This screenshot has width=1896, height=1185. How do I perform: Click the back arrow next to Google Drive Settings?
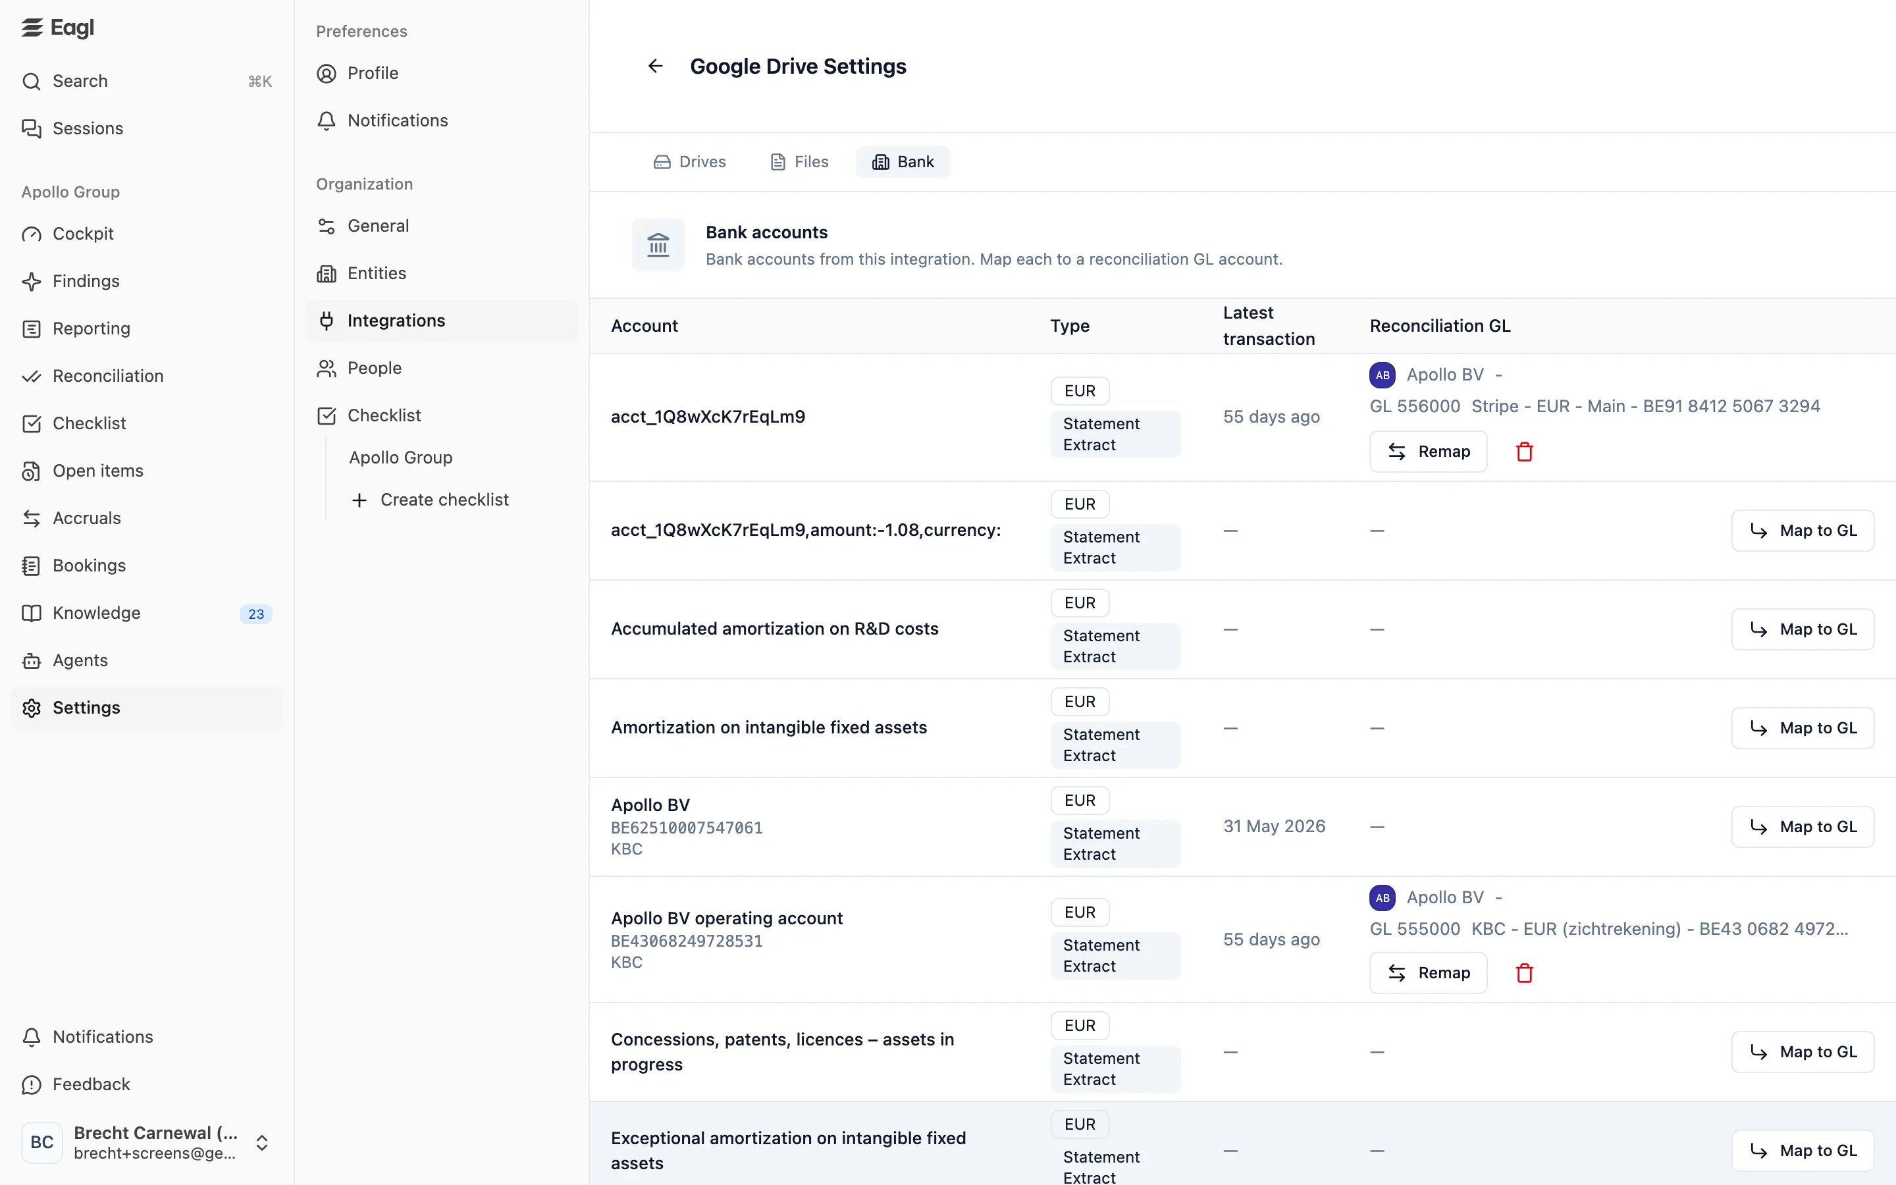point(656,66)
